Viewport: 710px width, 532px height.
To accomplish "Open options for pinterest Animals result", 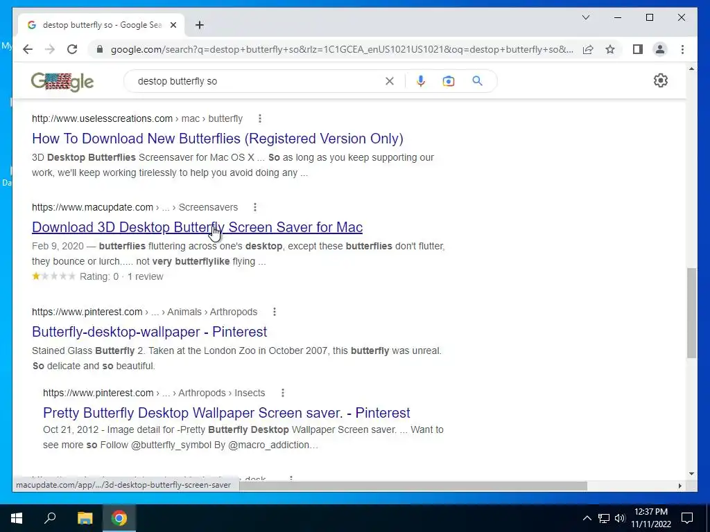I will [x=275, y=312].
